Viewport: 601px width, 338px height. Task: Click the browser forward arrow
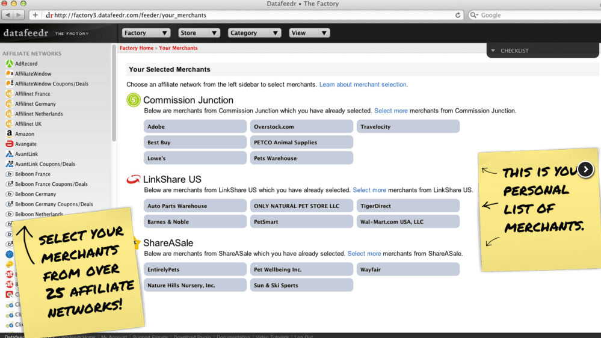click(19, 15)
